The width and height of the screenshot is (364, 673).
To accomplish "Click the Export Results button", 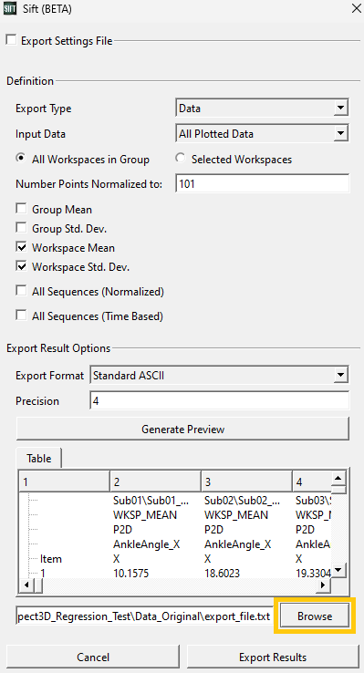I will 273,657.
